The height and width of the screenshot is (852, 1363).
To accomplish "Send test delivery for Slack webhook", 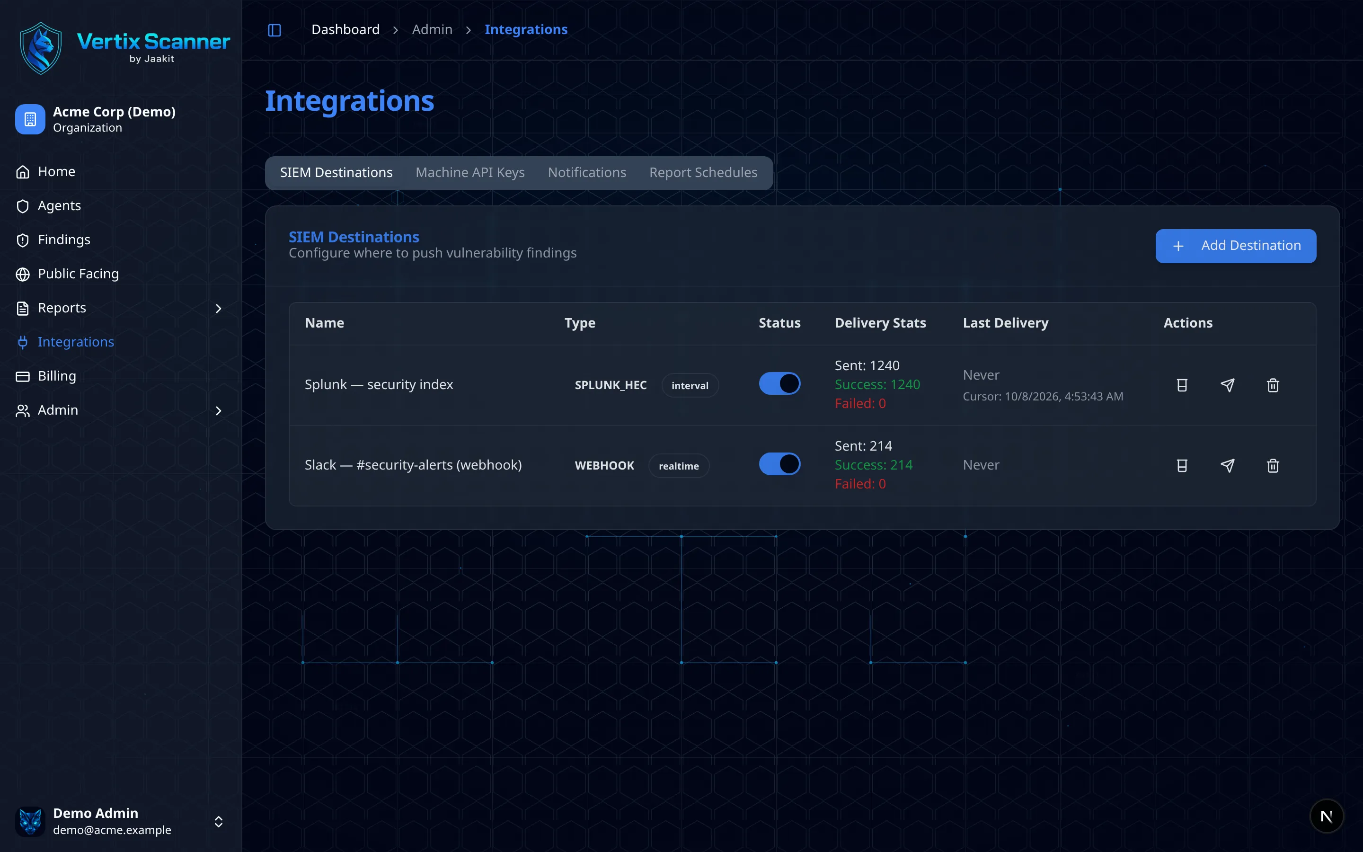I will click(1227, 465).
